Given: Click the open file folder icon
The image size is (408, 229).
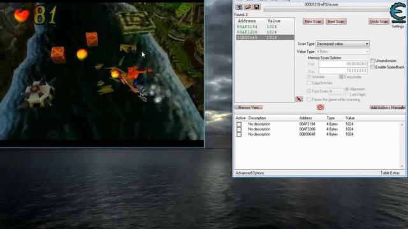Looking at the screenshot, I should 248,7.
